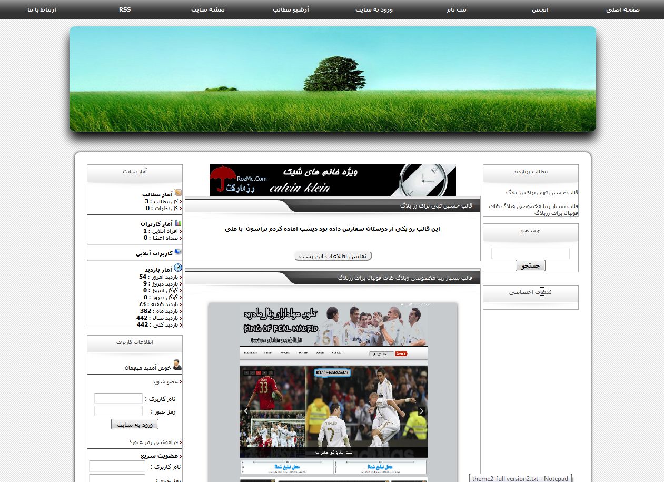The image size is (664, 482).
Task: Open popular post قالب بسیار زیبا مخصوص وبلاگ های فوتبال
Action: [x=533, y=209]
